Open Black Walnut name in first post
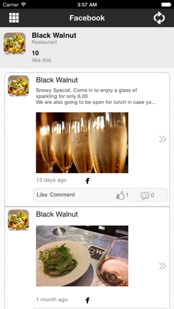The image size is (174, 309). (57, 80)
